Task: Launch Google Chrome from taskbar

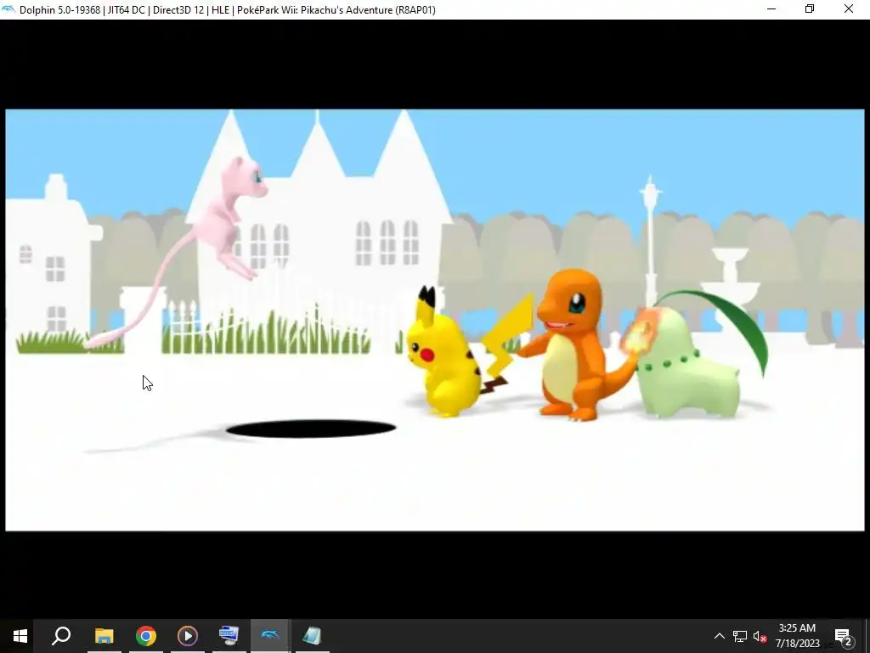Action: click(146, 636)
